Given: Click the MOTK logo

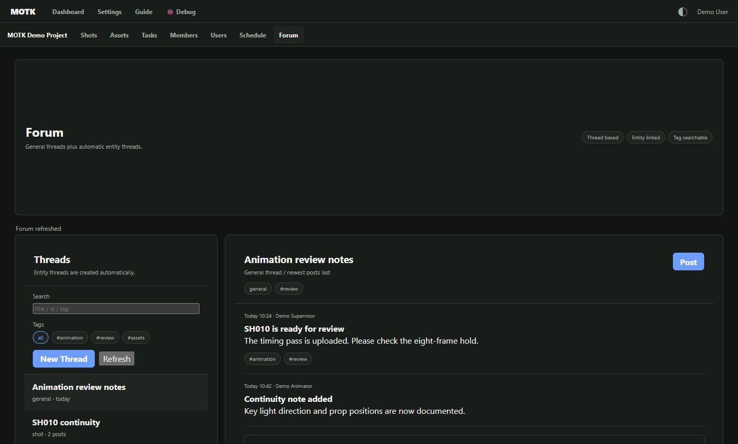Looking at the screenshot, I should pyautogui.click(x=23, y=11).
